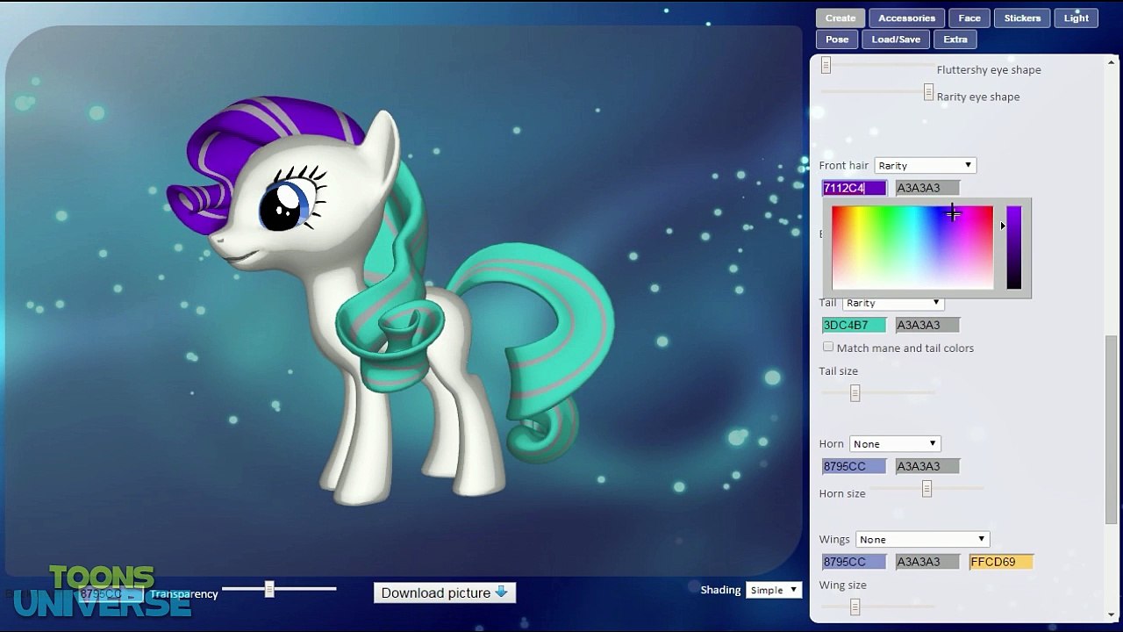Click the Rarity eye shape slider handle
Screen dimensions: 1123x632
tap(928, 92)
